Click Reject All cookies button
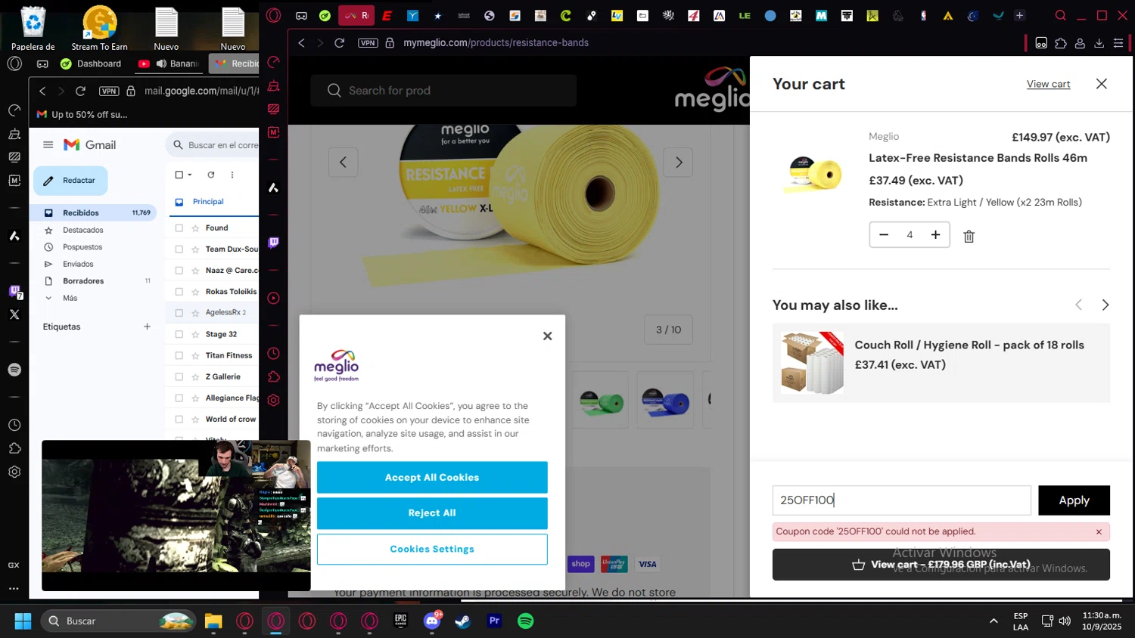 point(432,513)
